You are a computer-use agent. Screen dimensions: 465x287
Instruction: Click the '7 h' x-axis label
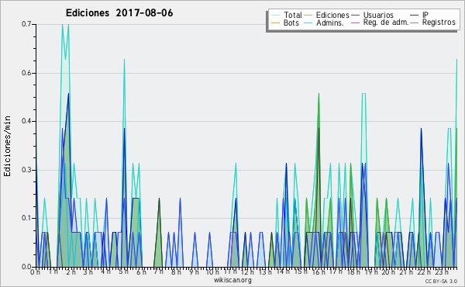(158, 271)
